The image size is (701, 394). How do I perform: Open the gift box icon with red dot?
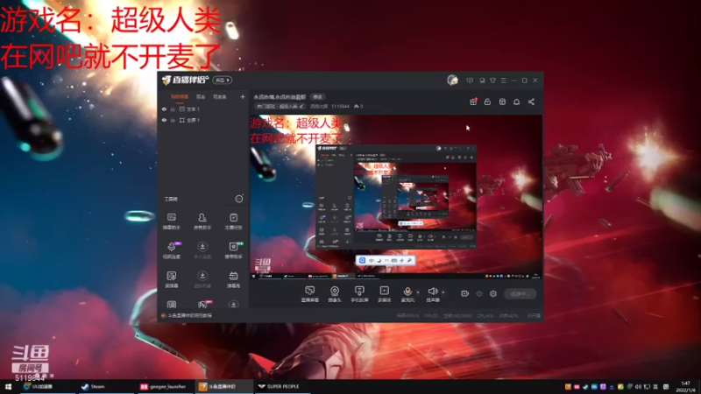click(x=473, y=102)
